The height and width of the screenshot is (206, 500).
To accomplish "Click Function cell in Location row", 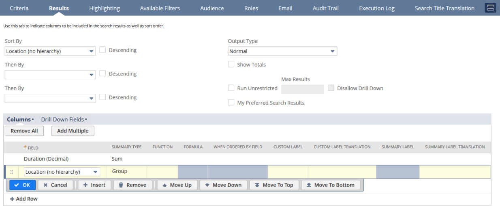I will [162, 172].
